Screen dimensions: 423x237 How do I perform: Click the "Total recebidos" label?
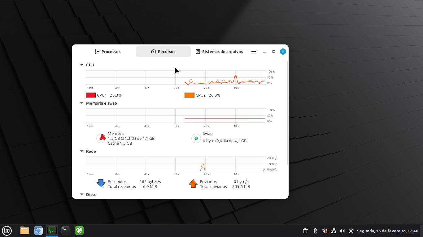pyautogui.click(x=122, y=186)
